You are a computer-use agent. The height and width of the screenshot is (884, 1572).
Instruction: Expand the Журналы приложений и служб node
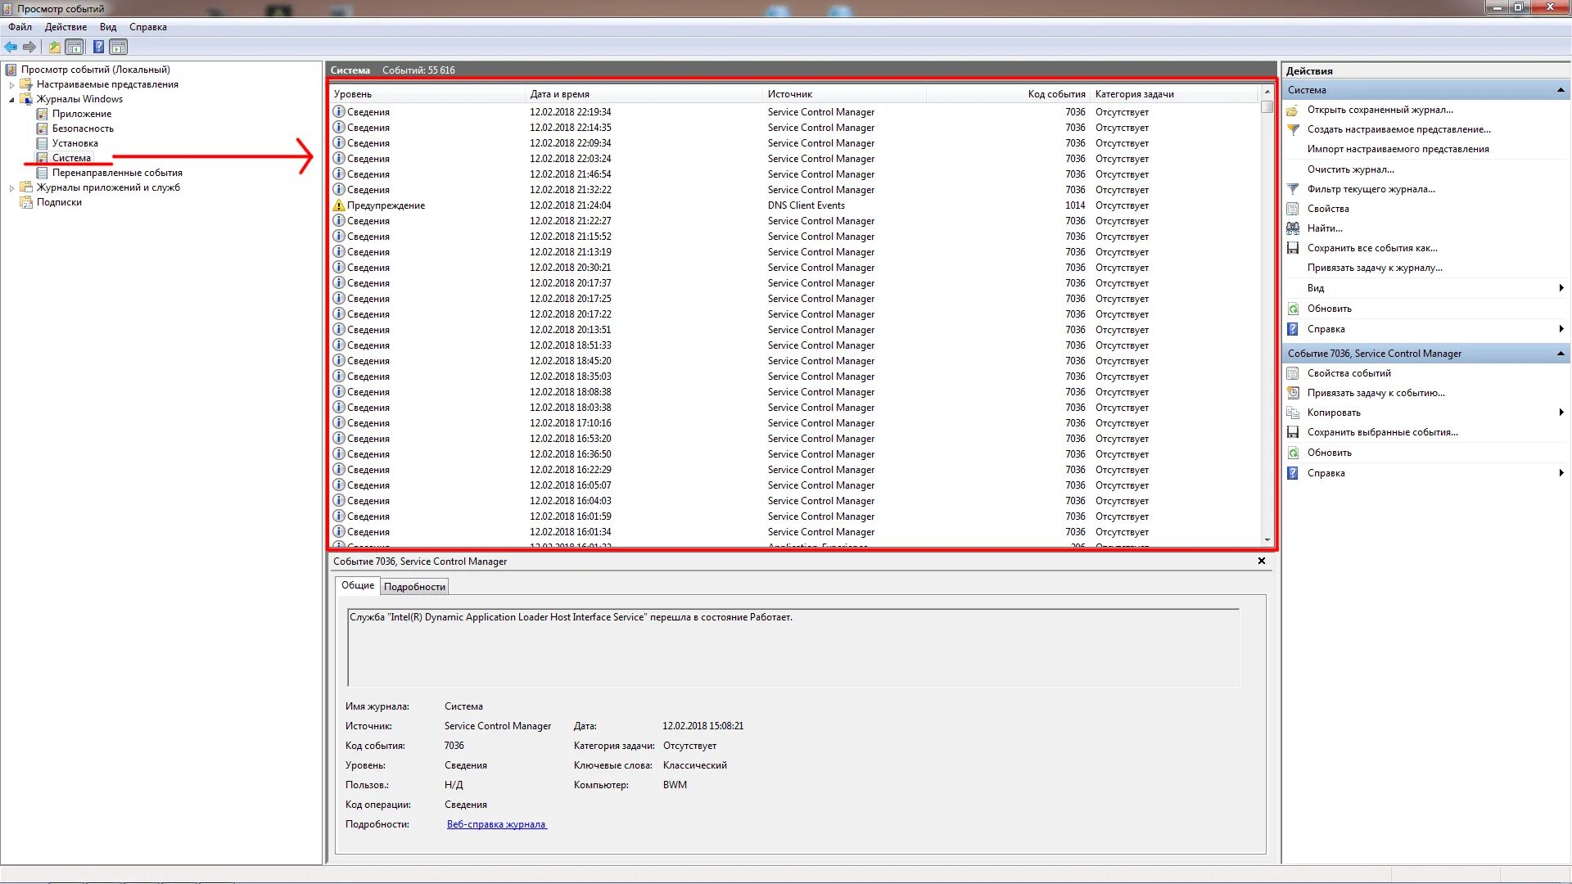tap(11, 188)
